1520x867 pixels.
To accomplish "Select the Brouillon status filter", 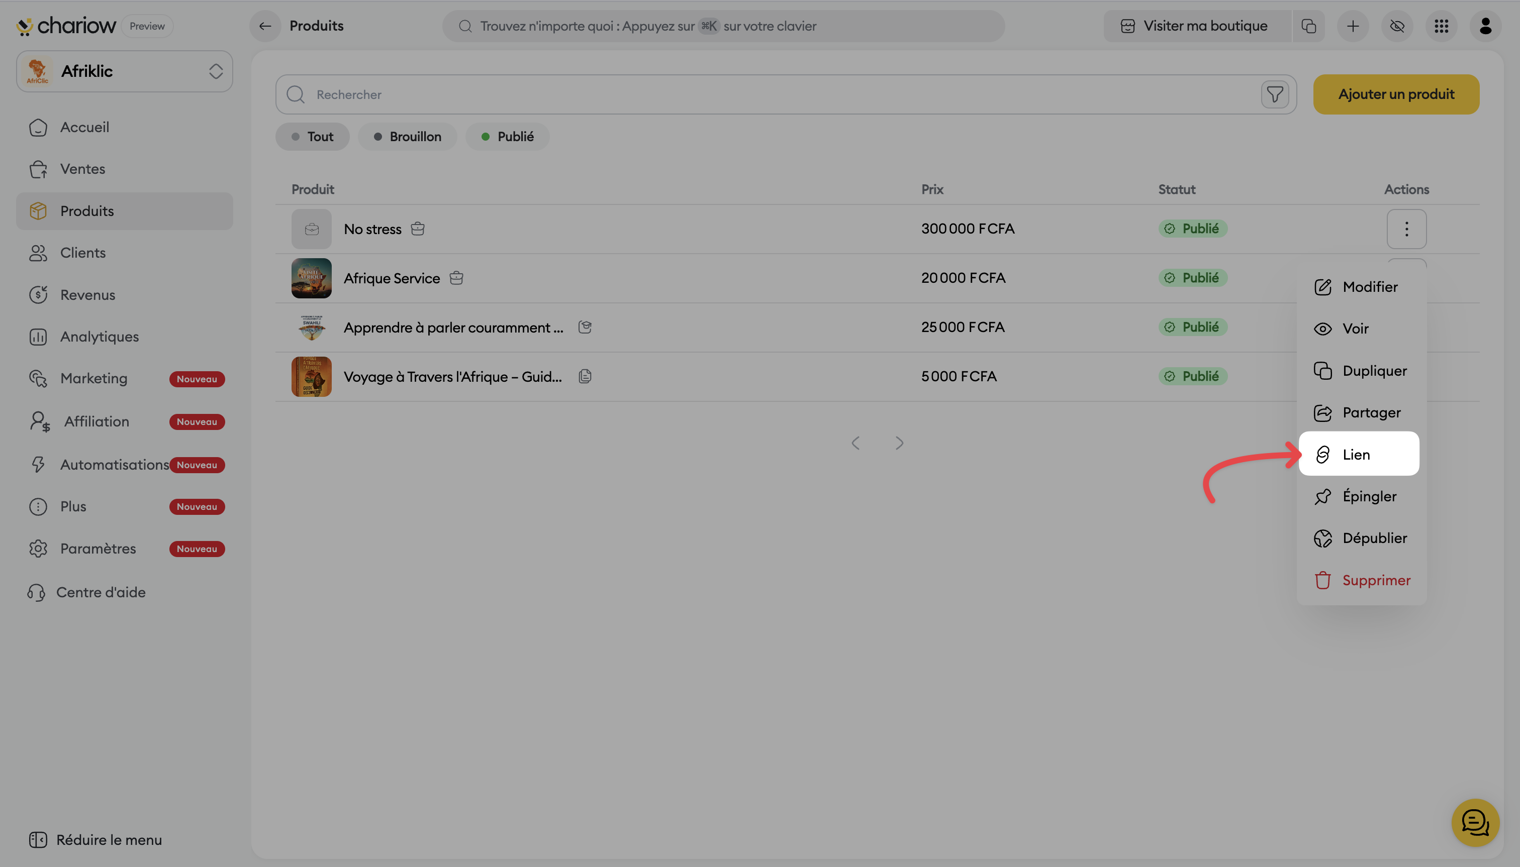I will click(408, 137).
